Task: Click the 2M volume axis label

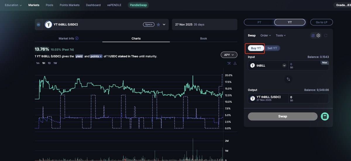Action: pos(227,141)
